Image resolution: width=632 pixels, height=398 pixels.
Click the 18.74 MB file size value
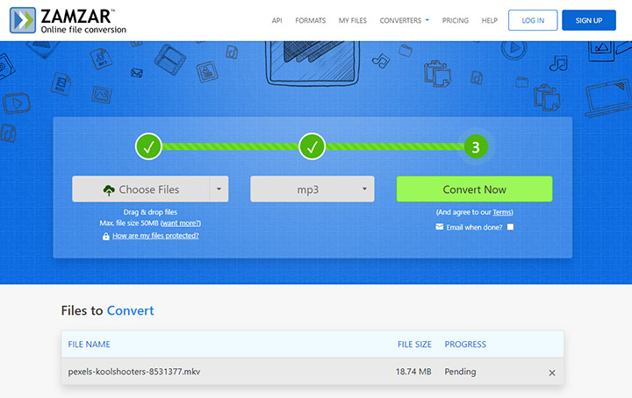point(413,372)
